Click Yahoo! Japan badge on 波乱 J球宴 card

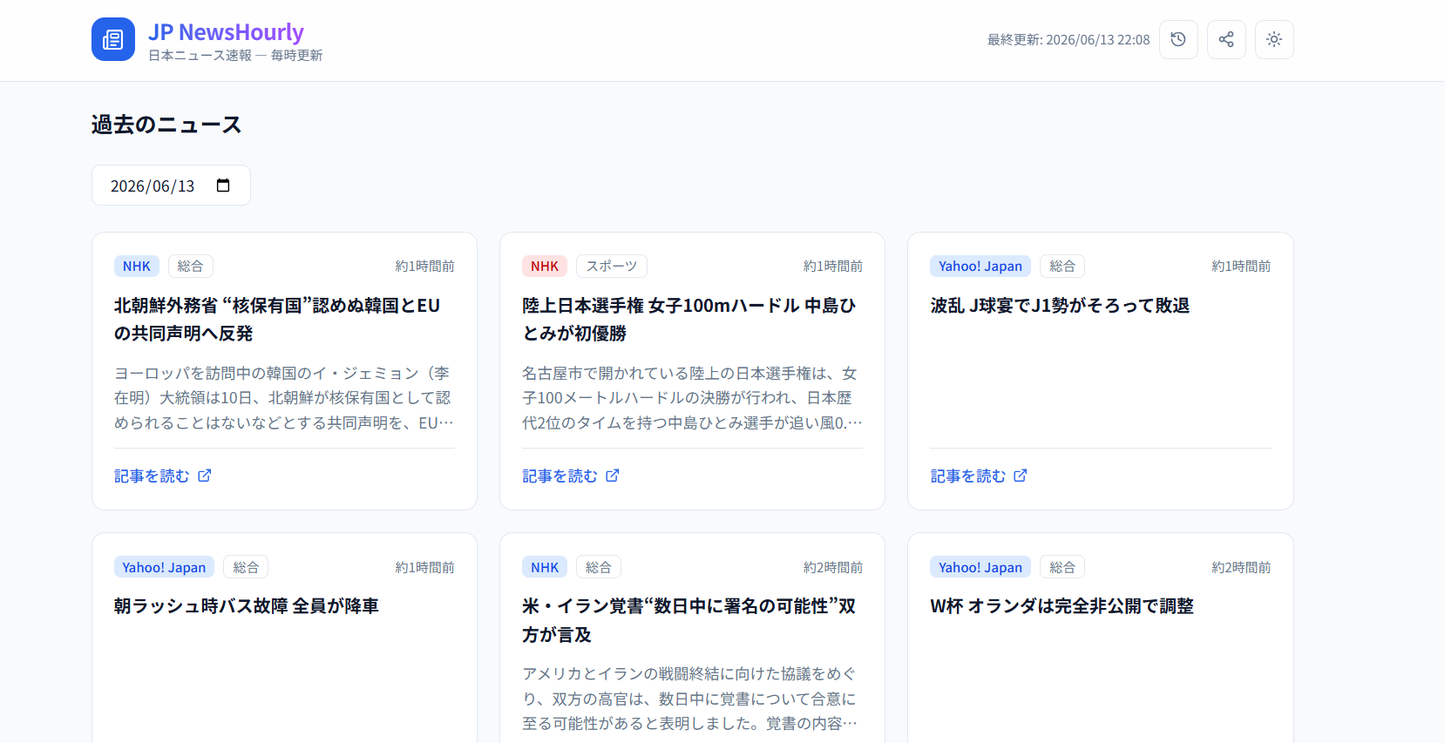(980, 267)
